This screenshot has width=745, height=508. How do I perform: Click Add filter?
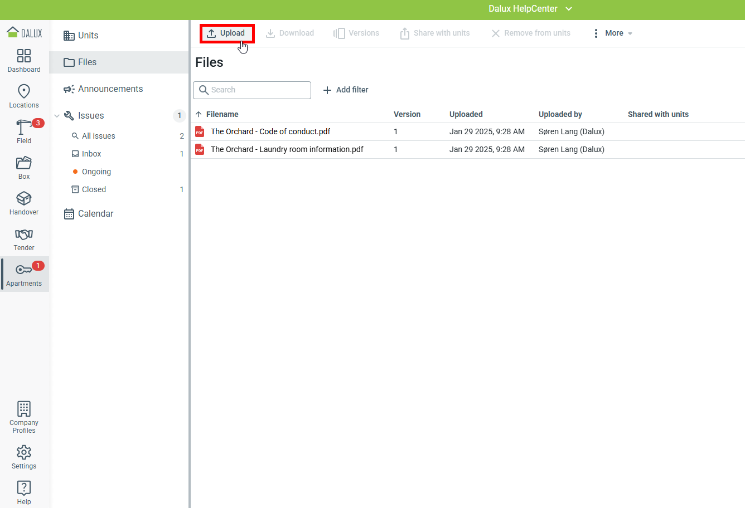(x=346, y=90)
